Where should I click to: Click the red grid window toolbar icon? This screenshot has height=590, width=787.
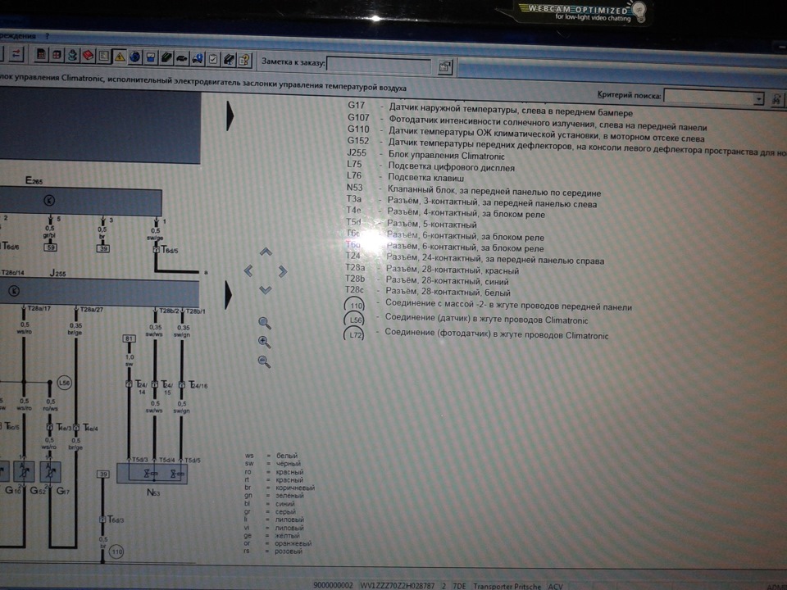57,55
